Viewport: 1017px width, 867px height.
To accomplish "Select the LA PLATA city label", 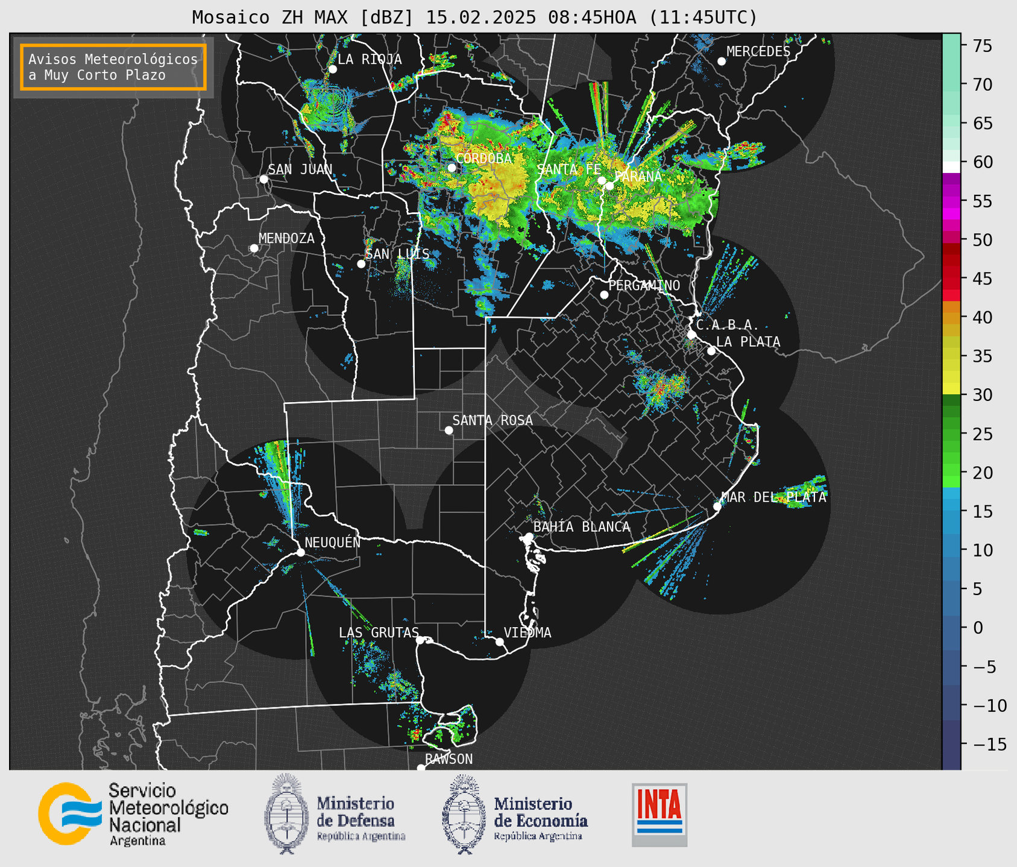I will (748, 342).
